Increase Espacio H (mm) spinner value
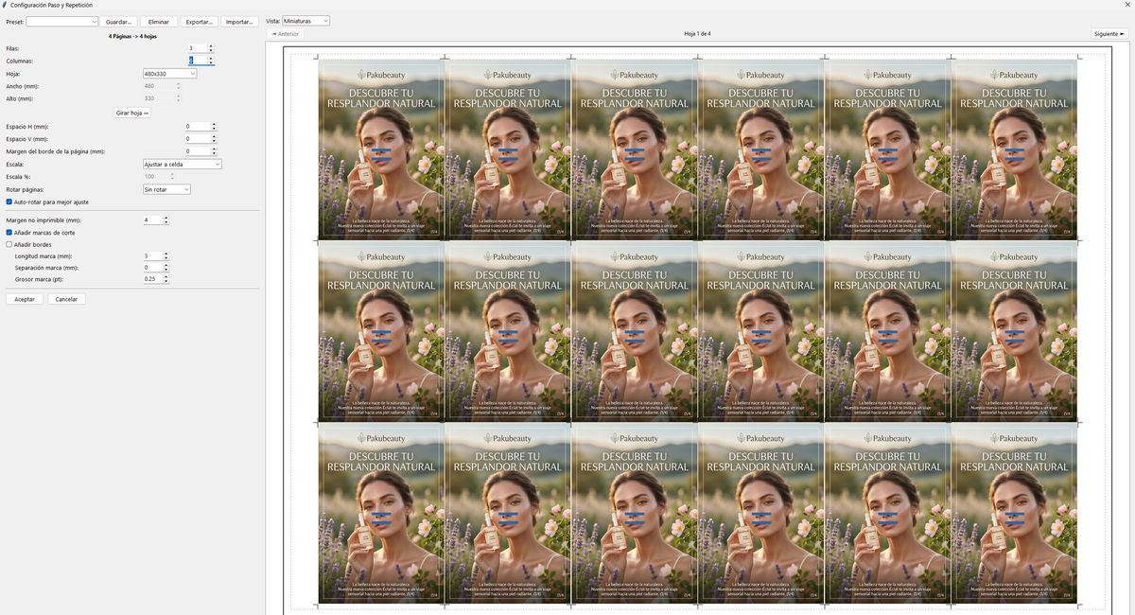Image resolution: width=1135 pixels, height=615 pixels. pyautogui.click(x=215, y=124)
